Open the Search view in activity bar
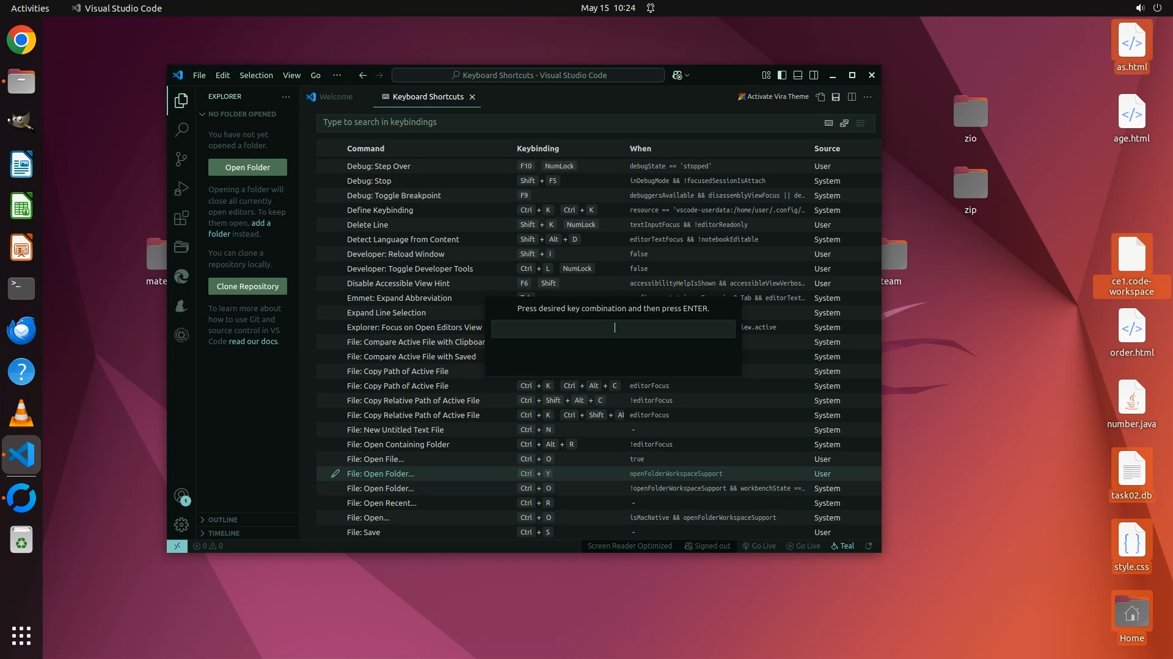Screen dimensions: 1173x659 click(181, 130)
